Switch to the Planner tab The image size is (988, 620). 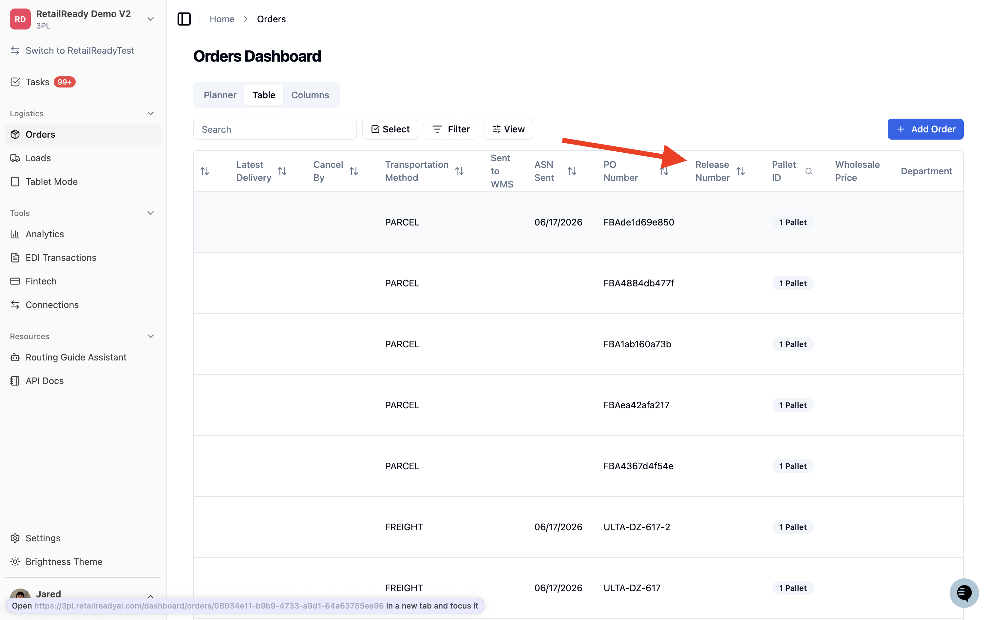220,95
